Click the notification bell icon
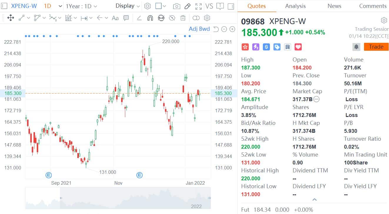 (356, 47)
